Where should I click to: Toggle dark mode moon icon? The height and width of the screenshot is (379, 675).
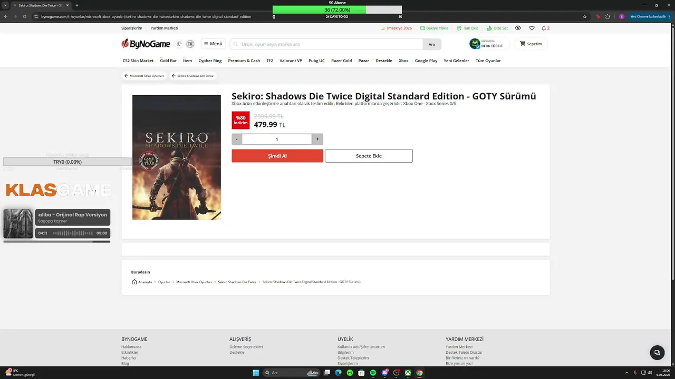click(x=179, y=44)
